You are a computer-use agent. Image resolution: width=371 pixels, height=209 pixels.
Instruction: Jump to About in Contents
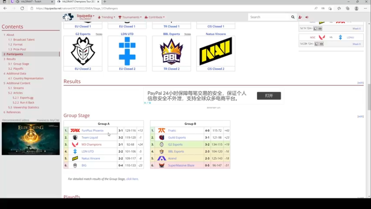10,34
